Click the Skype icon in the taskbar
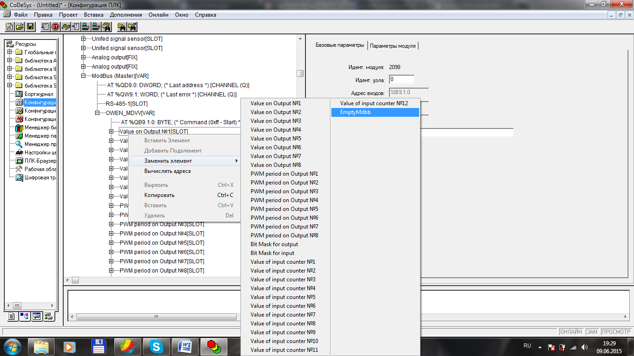This screenshot has height=356, width=634. [x=156, y=346]
